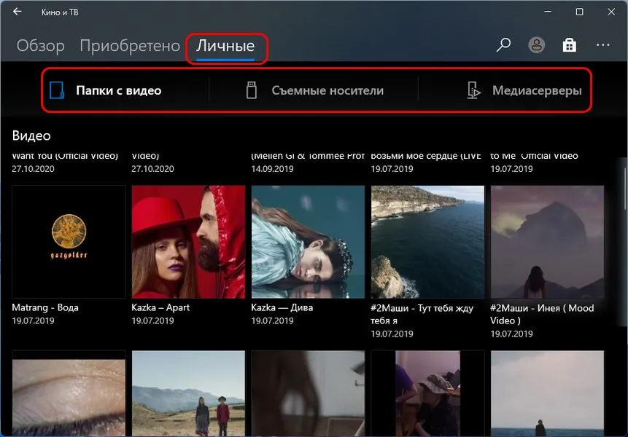
Task: Click the video folder icon
Action: tap(56, 90)
